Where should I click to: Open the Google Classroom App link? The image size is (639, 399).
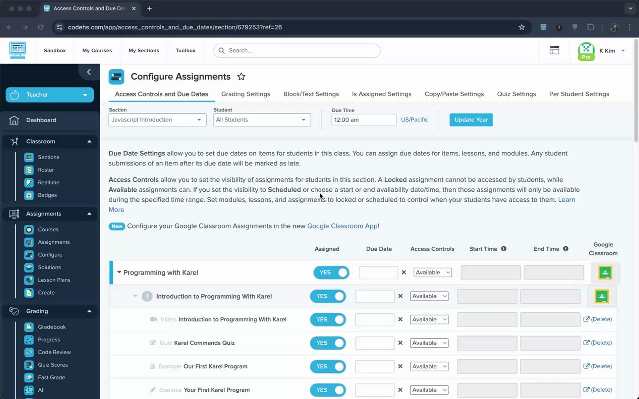click(343, 226)
